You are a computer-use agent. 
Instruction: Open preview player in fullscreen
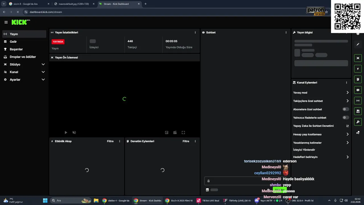(183, 132)
